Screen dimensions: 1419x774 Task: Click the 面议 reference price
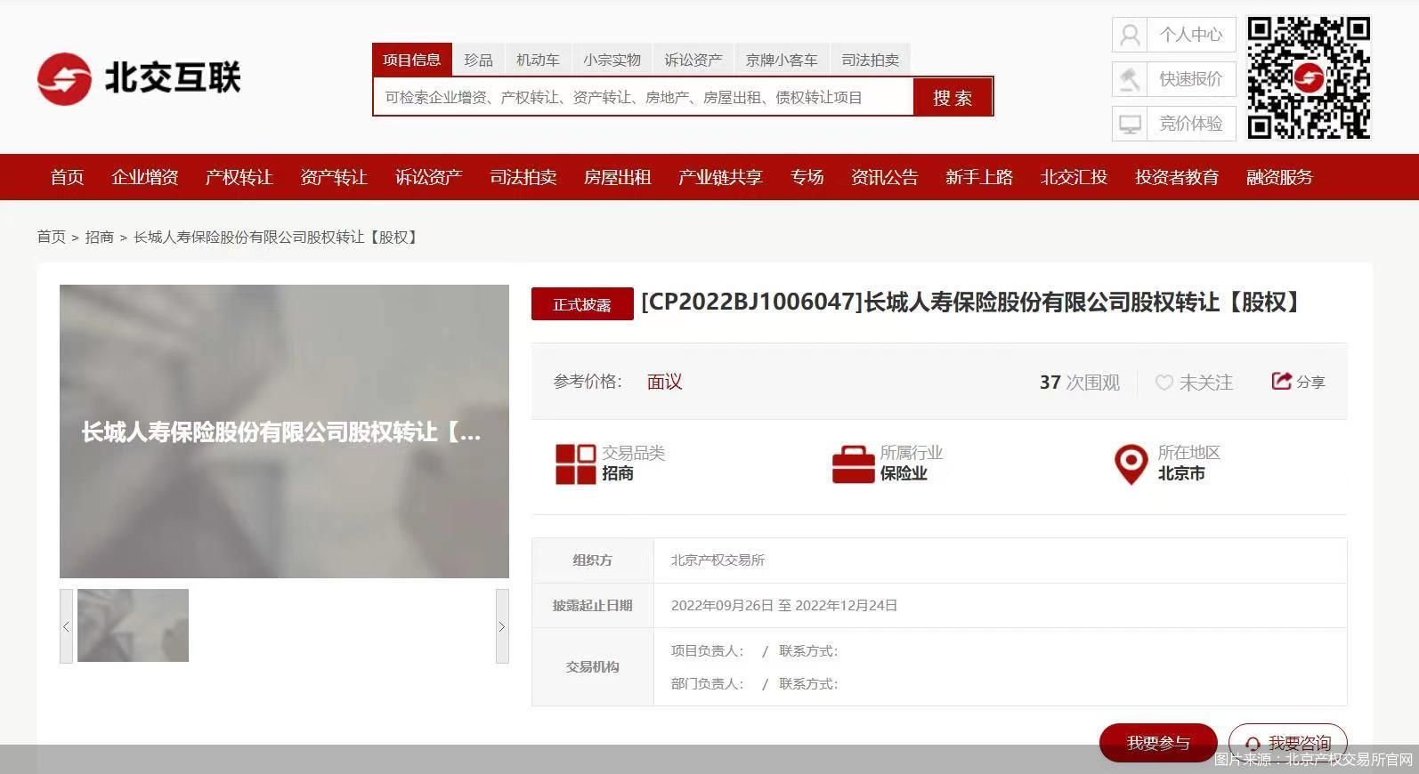point(664,382)
